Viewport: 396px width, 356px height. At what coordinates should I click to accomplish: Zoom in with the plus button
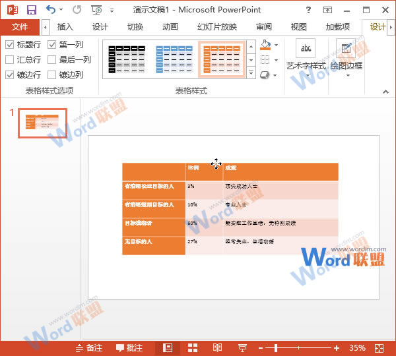coord(337,348)
